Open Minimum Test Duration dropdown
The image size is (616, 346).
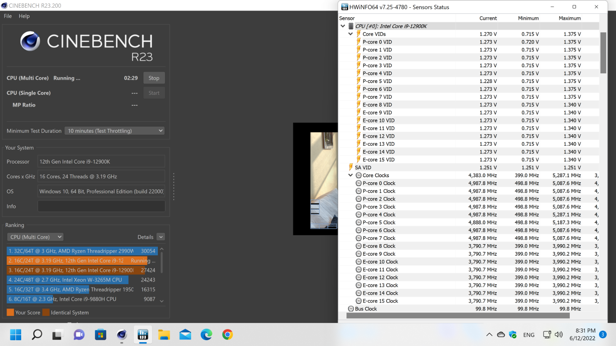point(114,131)
